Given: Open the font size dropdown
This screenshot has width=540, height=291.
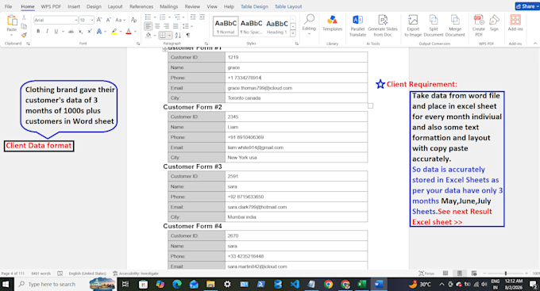Looking at the screenshot, I should click(x=92, y=20).
